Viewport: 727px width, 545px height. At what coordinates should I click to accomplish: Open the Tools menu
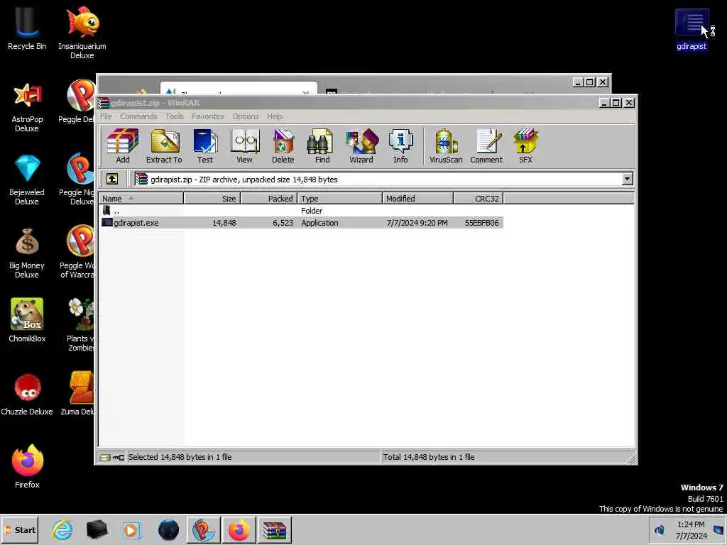click(175, 116)
